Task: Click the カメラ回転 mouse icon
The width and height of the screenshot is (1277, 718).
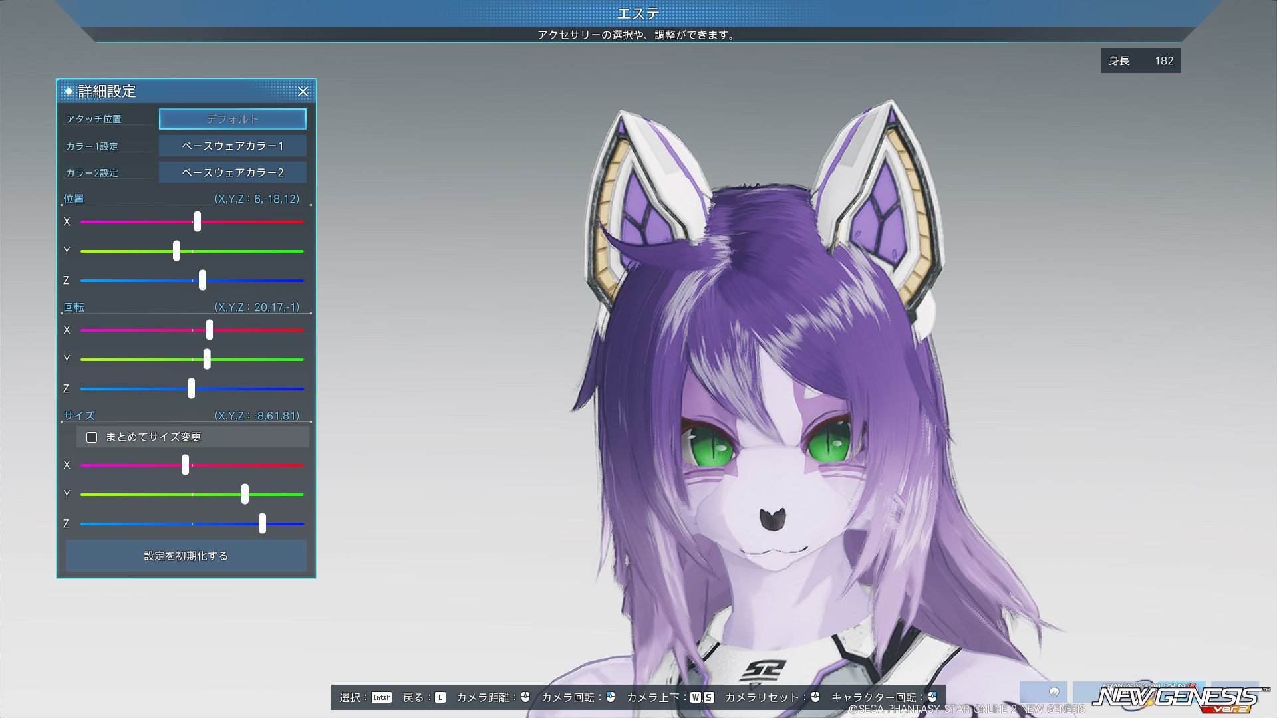Action: pyautogui.click(x=611, y=697)
